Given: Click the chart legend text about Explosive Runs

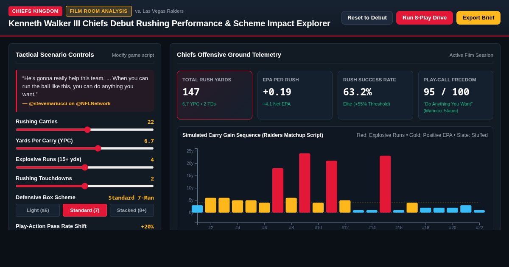Looking at the screenshot, I should (422, 135).
